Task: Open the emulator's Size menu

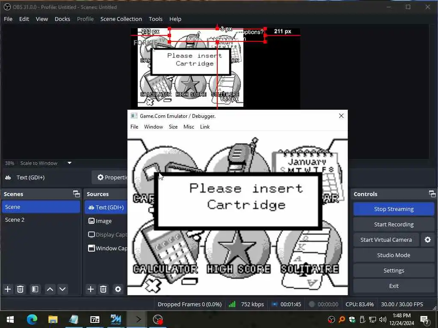Action: click(173, 126)
